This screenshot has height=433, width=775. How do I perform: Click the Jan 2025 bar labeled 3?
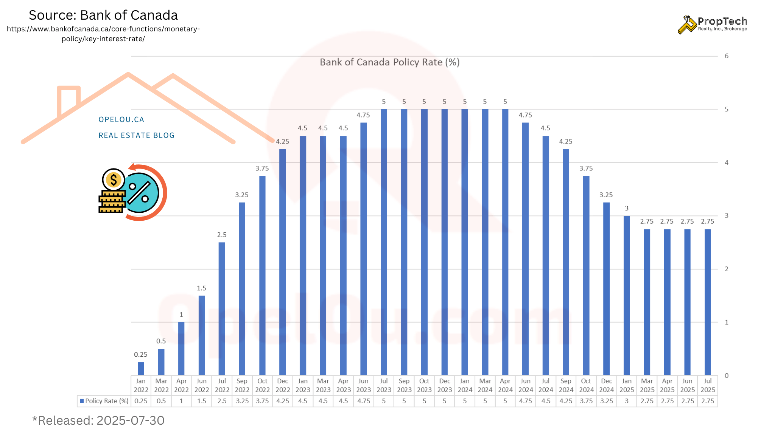(x=627, y=295)
